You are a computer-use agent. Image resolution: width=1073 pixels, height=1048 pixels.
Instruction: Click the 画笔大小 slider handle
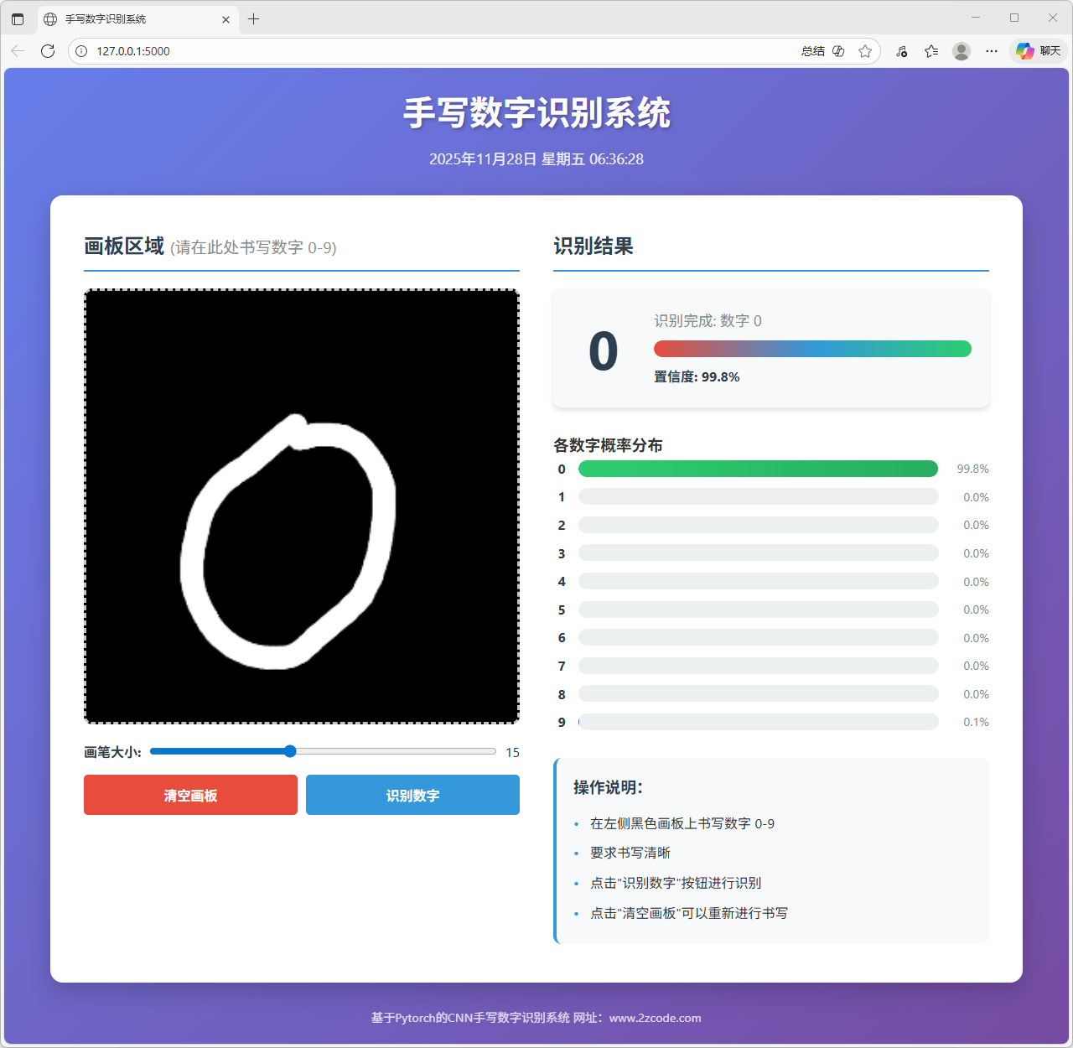290,751
